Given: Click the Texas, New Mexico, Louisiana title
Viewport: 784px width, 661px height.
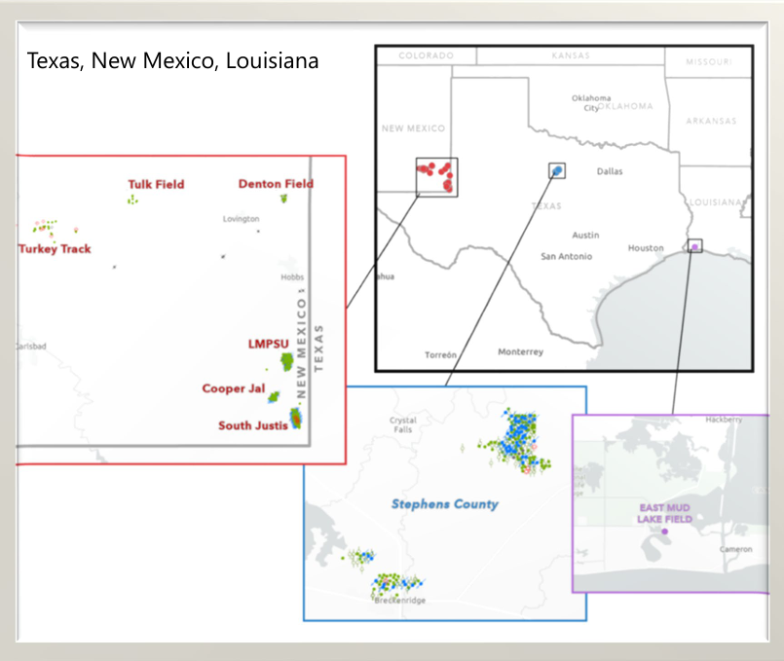Looking at the screenshot, I should point(172,61).
